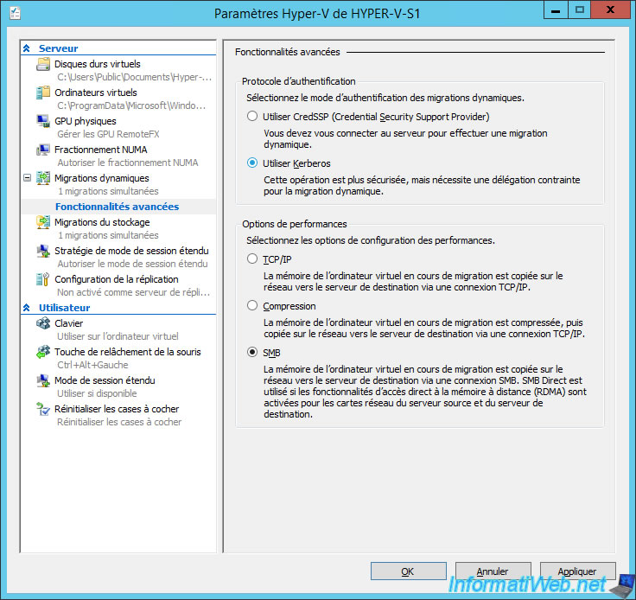Click the Appliquer button

click(x=577, y=571)
